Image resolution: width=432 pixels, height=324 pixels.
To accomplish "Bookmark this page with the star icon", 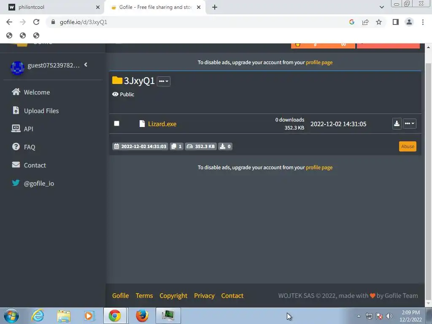I will click(379, 22).
